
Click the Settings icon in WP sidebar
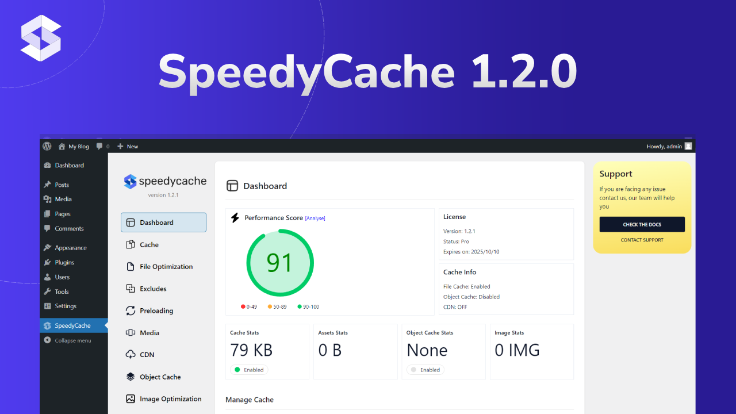point(47,306)
